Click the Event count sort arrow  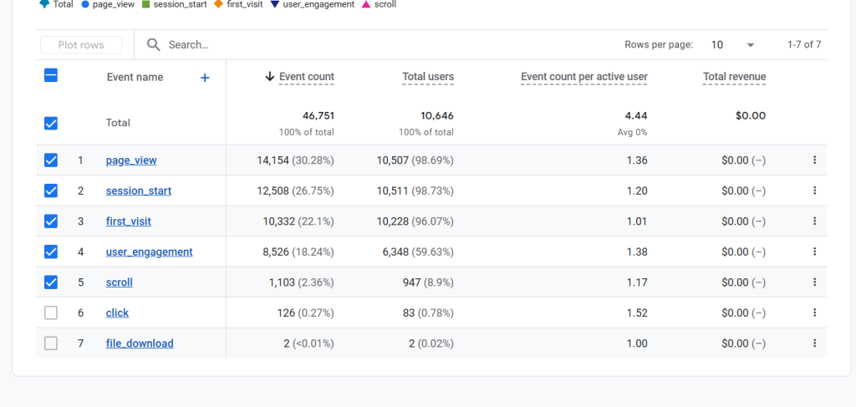[x=269, y=77]
